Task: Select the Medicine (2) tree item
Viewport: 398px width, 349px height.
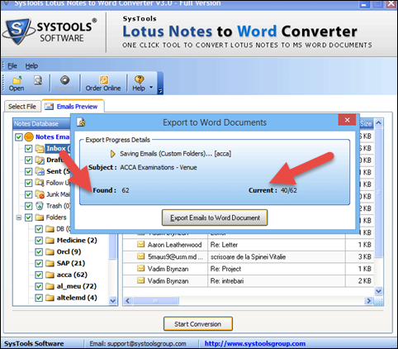Action: tap(77, 241)
